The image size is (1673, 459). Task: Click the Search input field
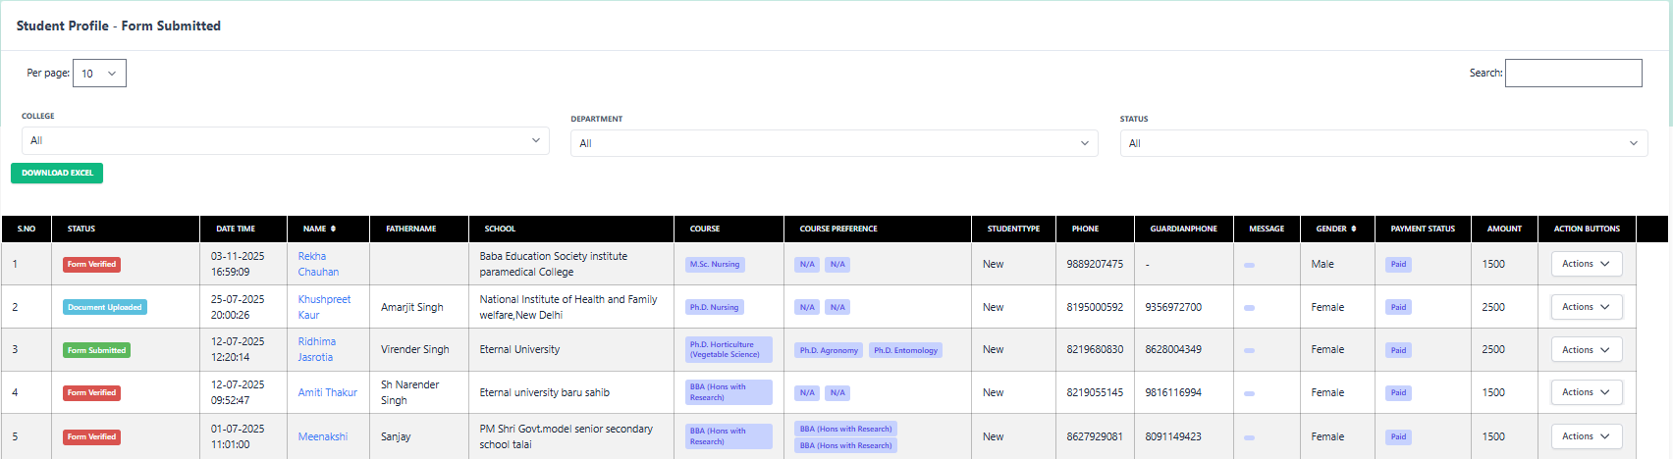pos(1573,73)
